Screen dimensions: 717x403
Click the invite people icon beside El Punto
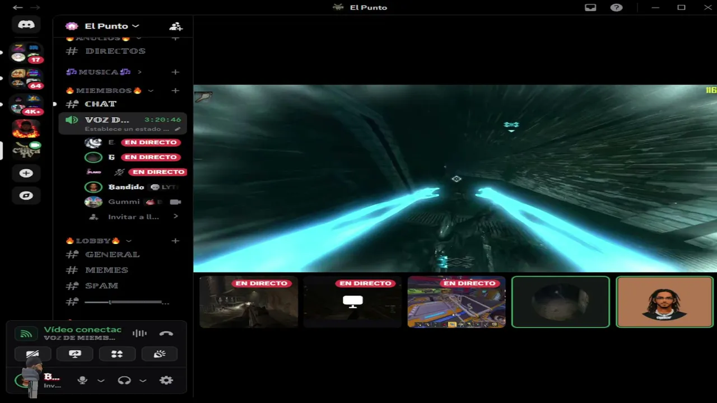point(175,26)
